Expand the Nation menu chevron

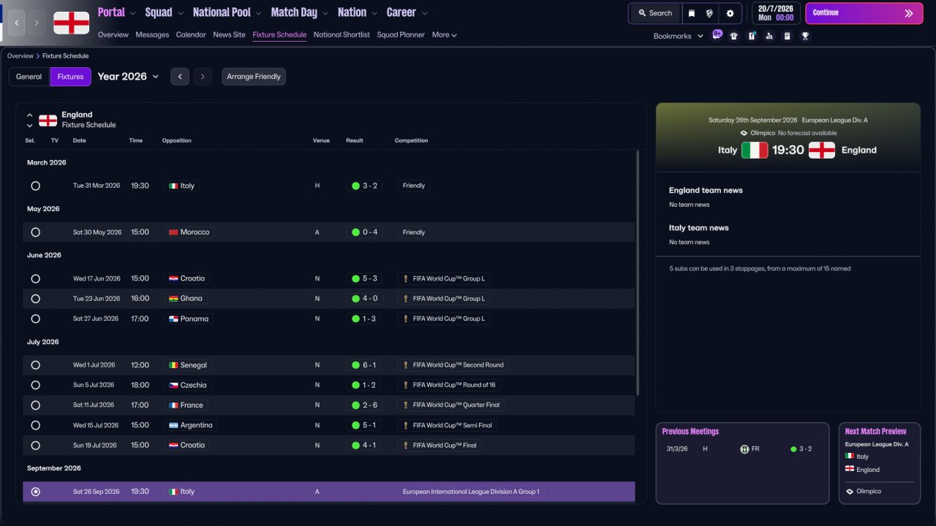374,13
